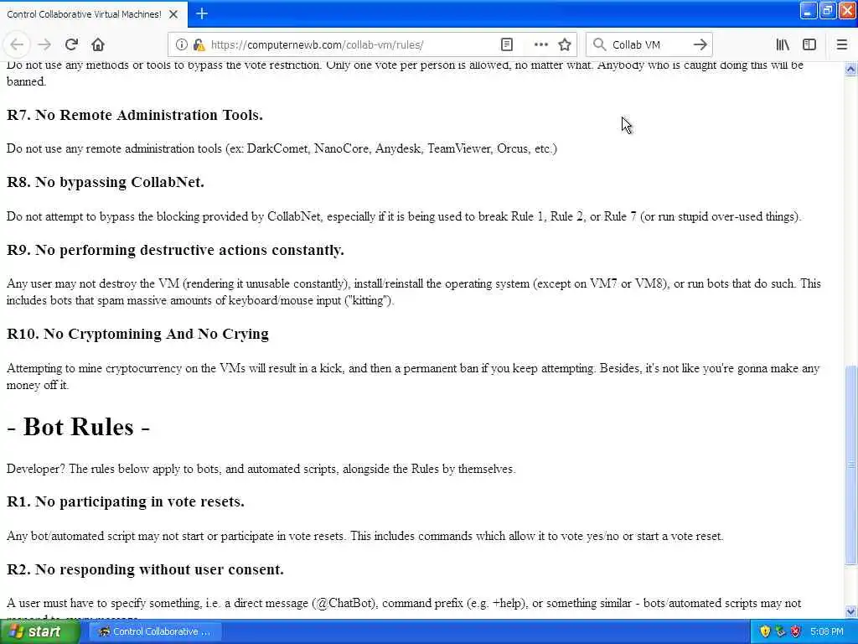Image resolution: width=858 pixels, height=644 pixels.
Task: Show sidebars icon in toolbar
Action: (x=809, y=45)
